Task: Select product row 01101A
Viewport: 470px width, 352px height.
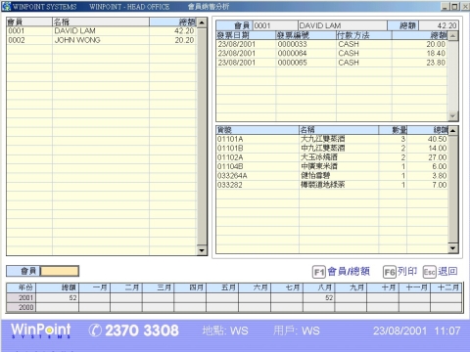Action: (x=332, y=139)
